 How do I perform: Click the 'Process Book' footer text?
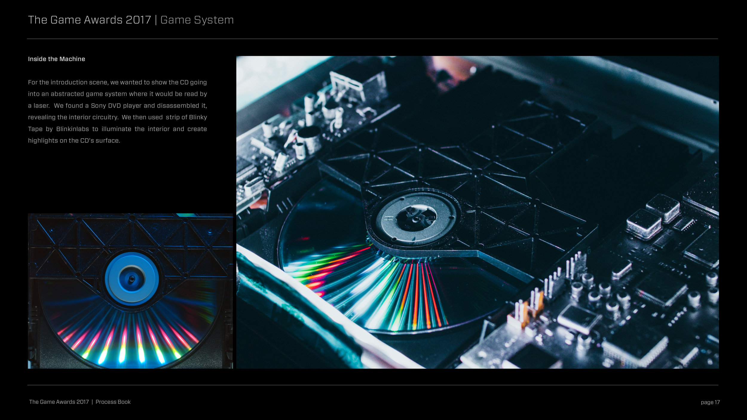113,402
